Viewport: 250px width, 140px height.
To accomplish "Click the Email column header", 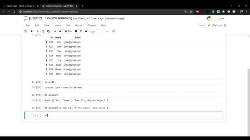I will point(77,37).
